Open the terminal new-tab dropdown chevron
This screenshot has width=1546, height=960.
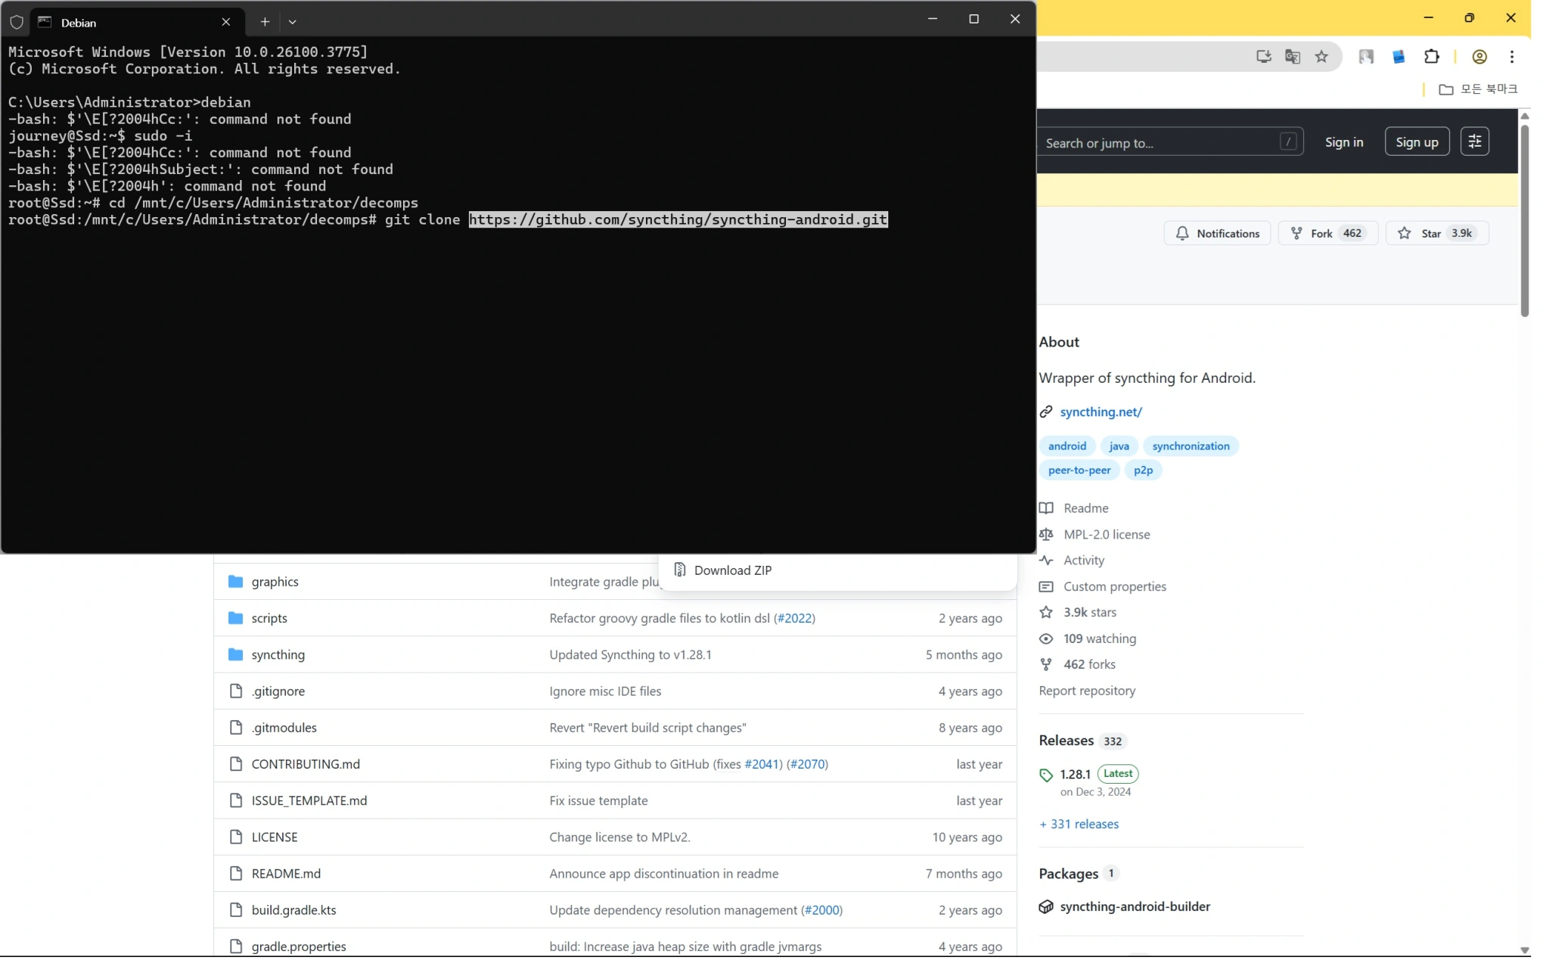(293, 22)
